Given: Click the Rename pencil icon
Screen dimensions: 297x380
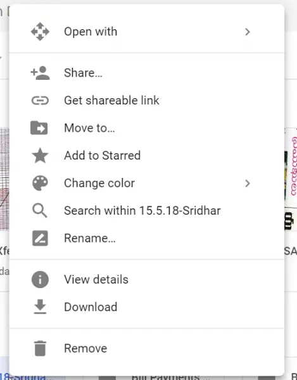Looking at the screenshot, I should [x=40, y=238].
